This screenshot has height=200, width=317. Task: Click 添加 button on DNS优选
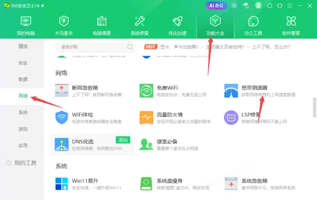(123, 140)
